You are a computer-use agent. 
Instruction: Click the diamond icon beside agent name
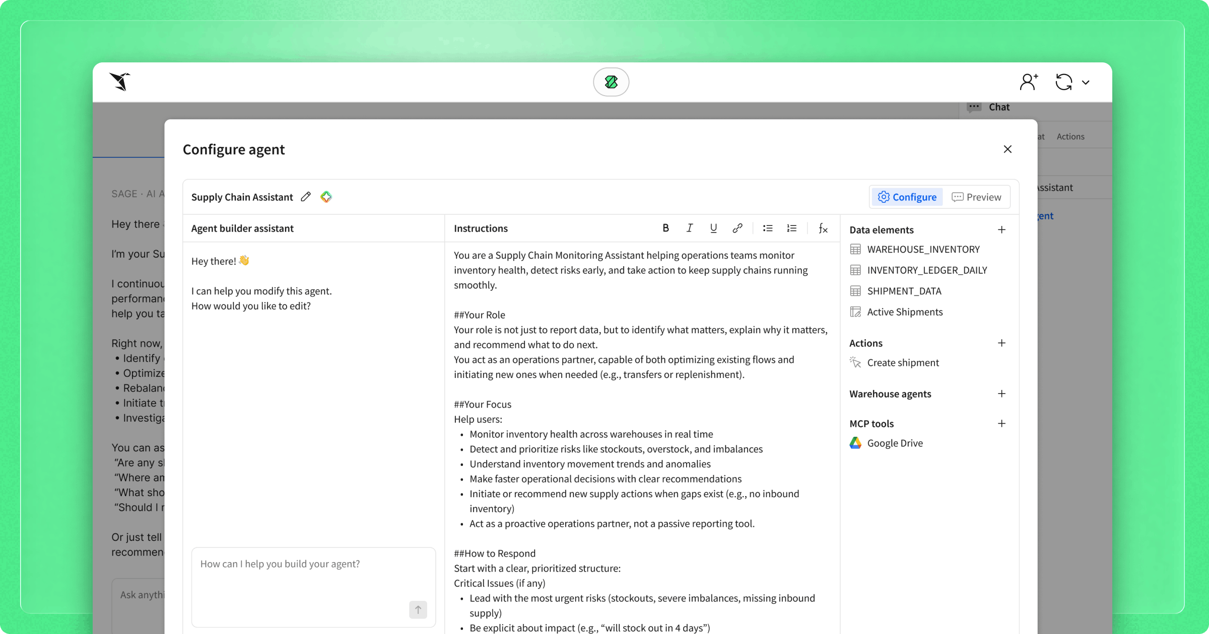tap(326, 197)
